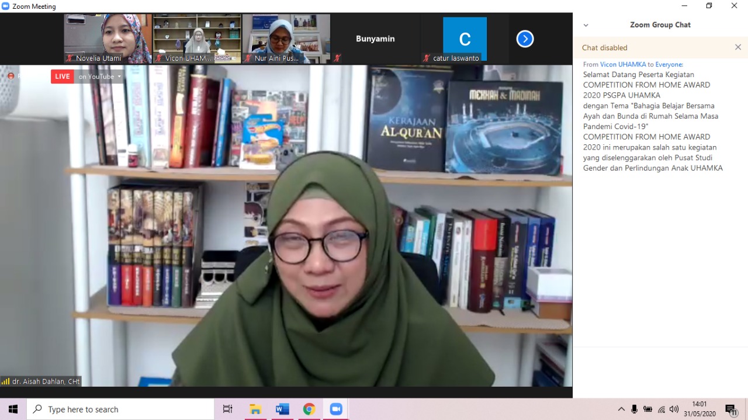Expand hidden icons in the system tray

pyautogui.click(x=621, y=409)
